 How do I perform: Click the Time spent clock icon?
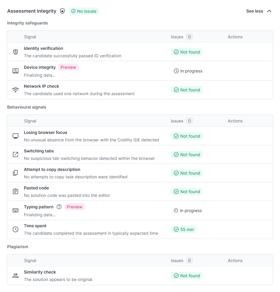15,229
